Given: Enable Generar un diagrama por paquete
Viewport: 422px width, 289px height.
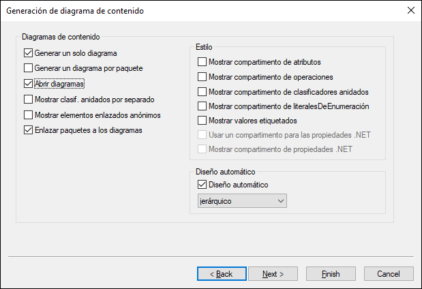Looking at the screenshot, I should coord(28,68).
